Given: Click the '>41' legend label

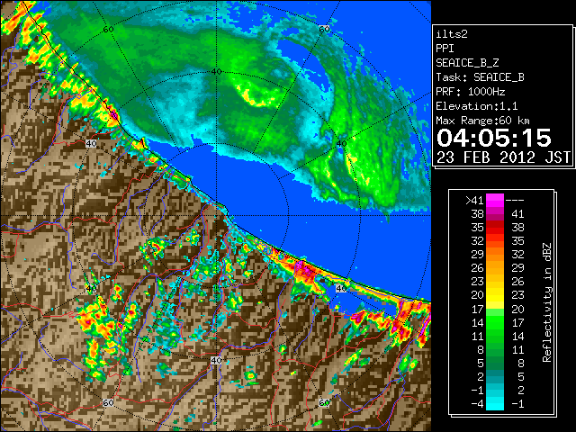Looking at the screenshot, I should point(474,200).
